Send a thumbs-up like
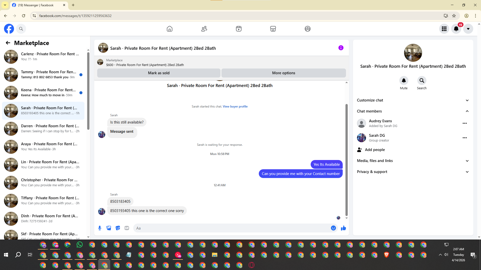Viewport: 481px width, 270px height. pos(343,228)
